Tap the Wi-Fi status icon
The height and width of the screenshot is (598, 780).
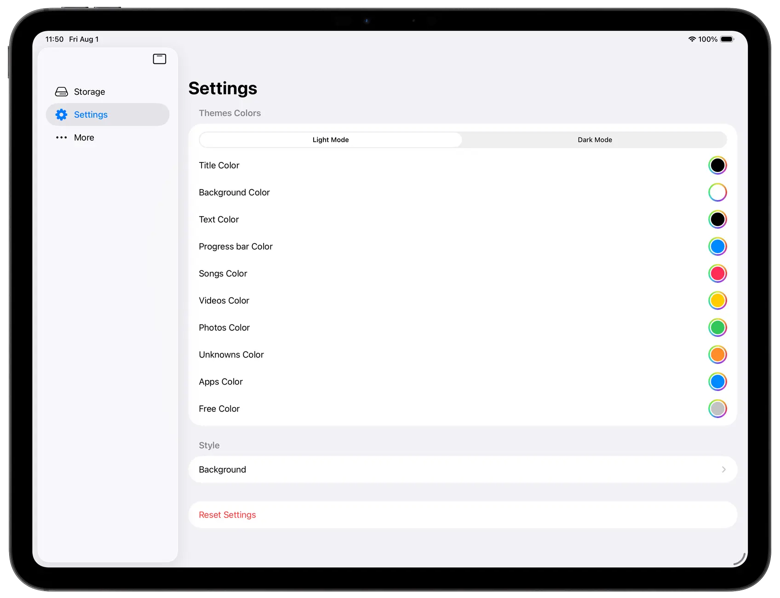(692, 39)
